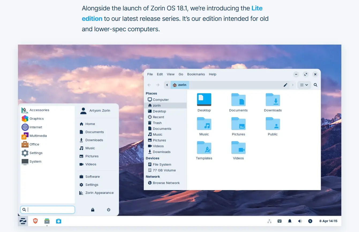Lock the screen from the app menu
This screenshot has height=232, width=359.
pos(93,210)
